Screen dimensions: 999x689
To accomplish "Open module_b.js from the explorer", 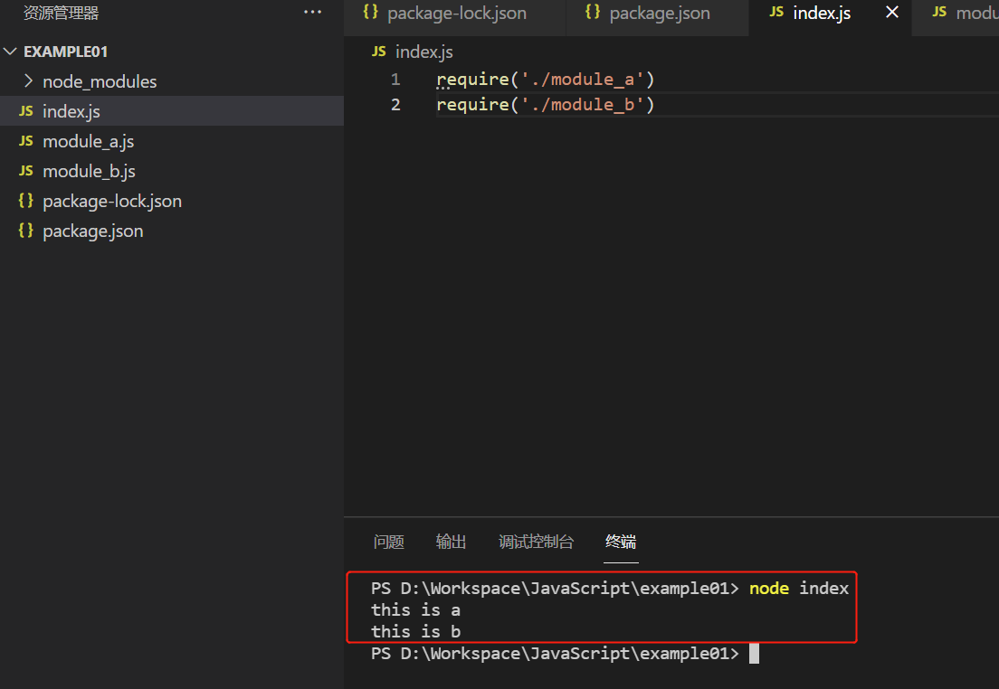I will 172,171.
